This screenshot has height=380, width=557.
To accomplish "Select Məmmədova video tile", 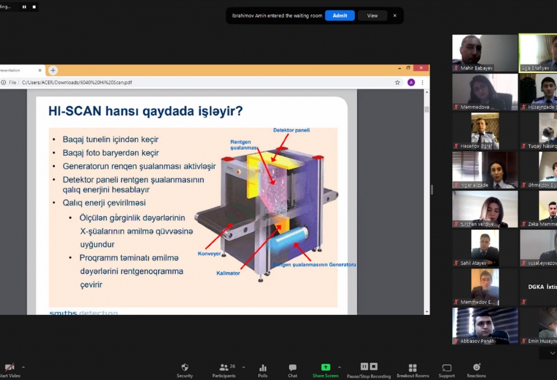I will (485, 92).
